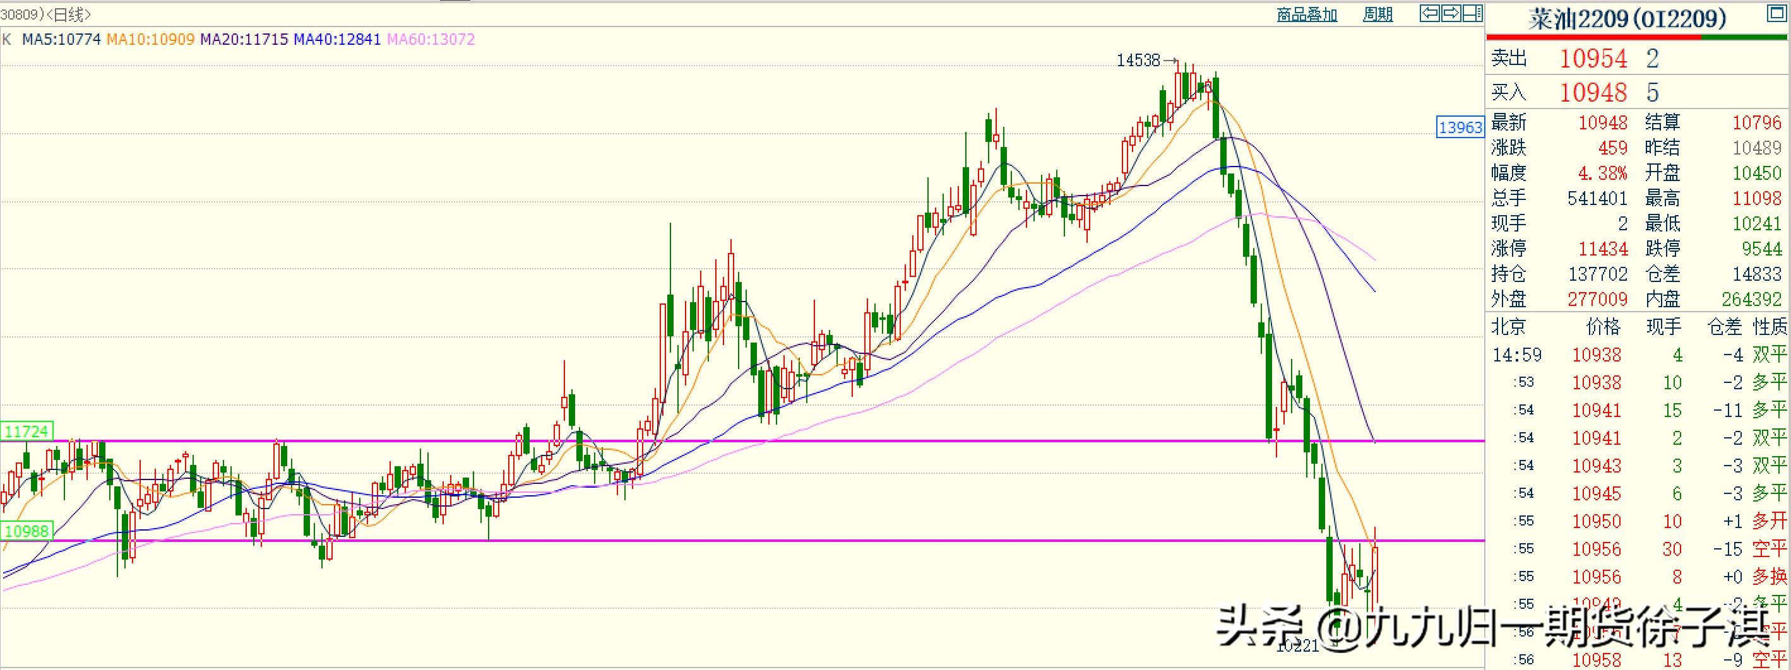
Task: Click the 菜油2209(OI2209) contract title
Action: pos(1627,19)
